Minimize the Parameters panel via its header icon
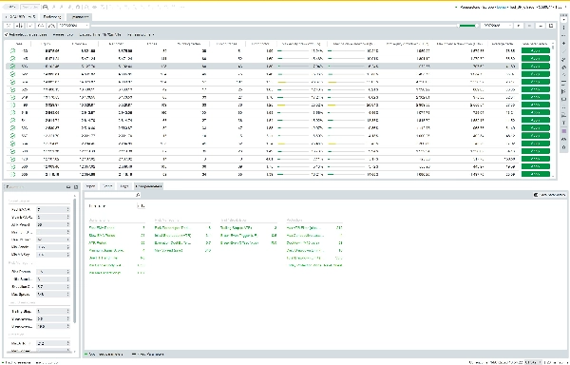This screenshot has width=570, height=365. (68, 187)
